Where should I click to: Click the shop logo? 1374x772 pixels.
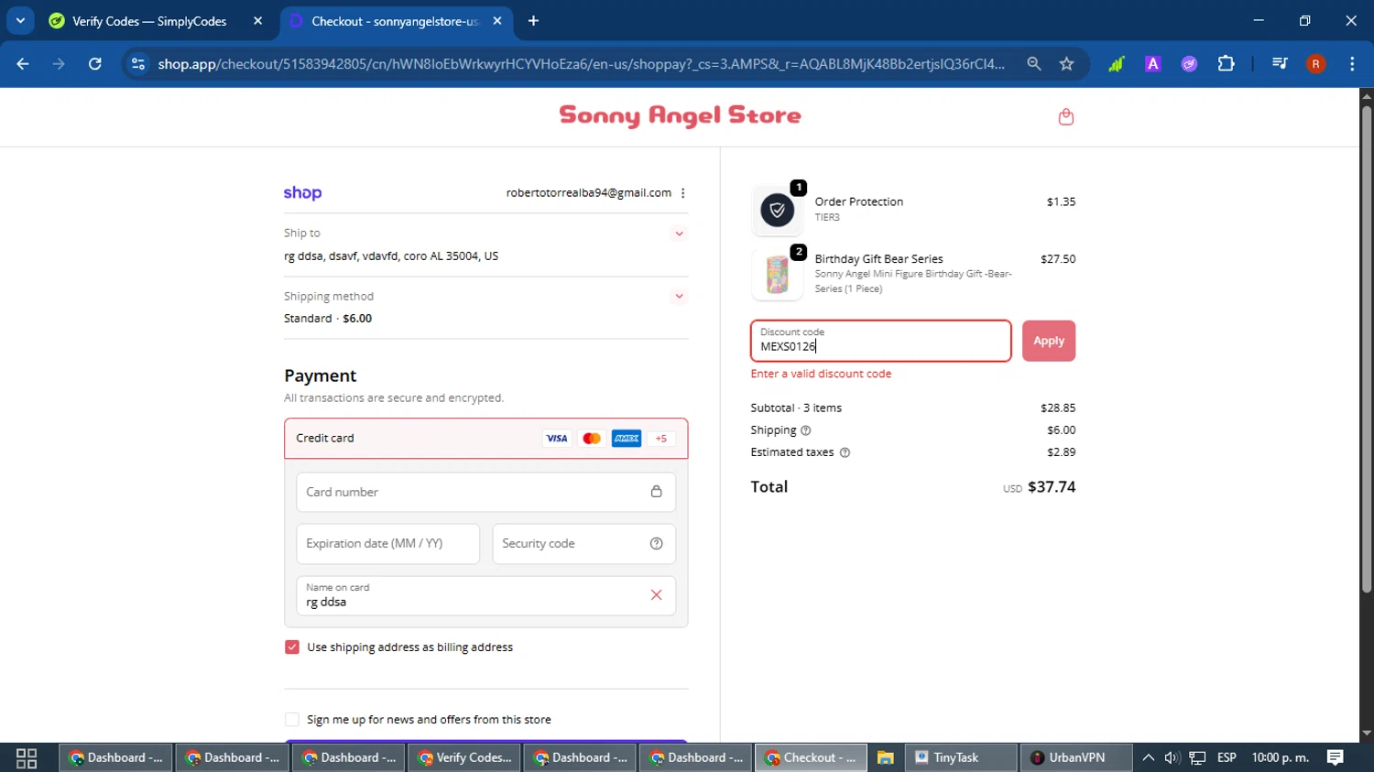302,193
